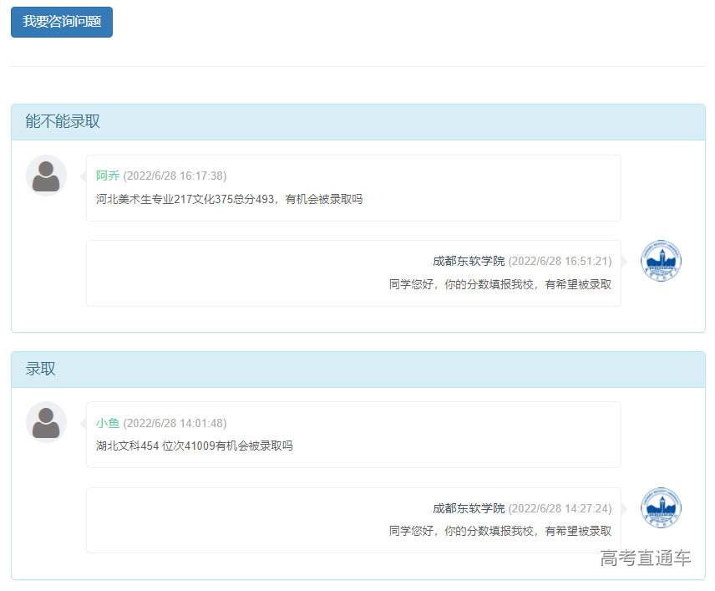Viewport: 715px width, 591px height.
Task: Click the 2022/6/28 14:01:48 timestamp
Action: [175, 423]
